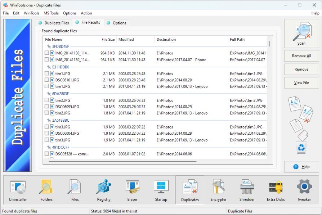Collapse the E311DDB0 group header

coord(61,67)
